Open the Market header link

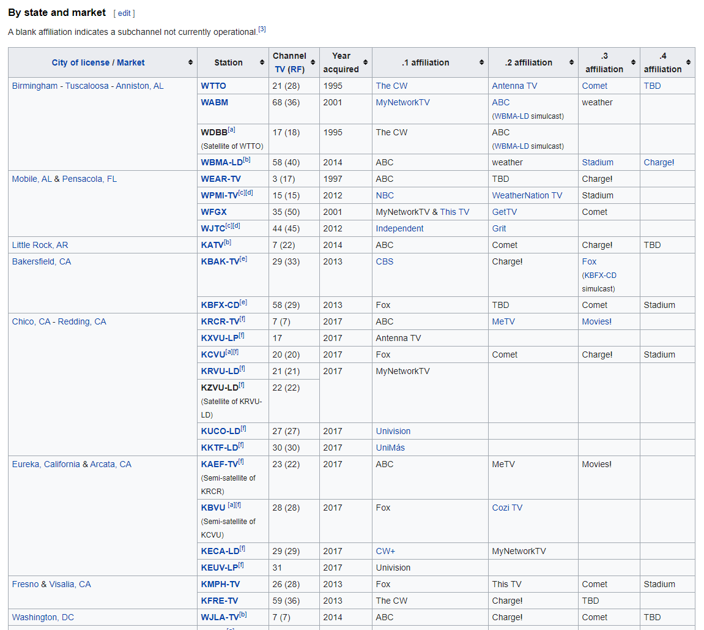coord(131,62)
